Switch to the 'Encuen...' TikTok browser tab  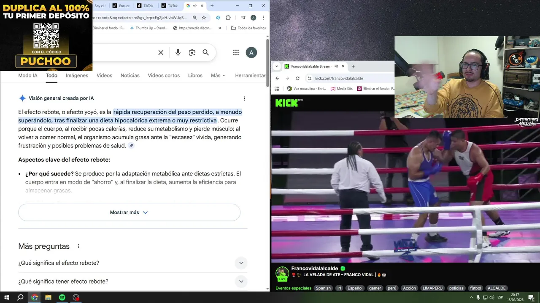tap(121, 6)
